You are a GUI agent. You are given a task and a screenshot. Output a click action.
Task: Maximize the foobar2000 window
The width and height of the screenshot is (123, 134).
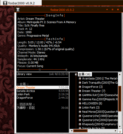[x=112, y=10]
